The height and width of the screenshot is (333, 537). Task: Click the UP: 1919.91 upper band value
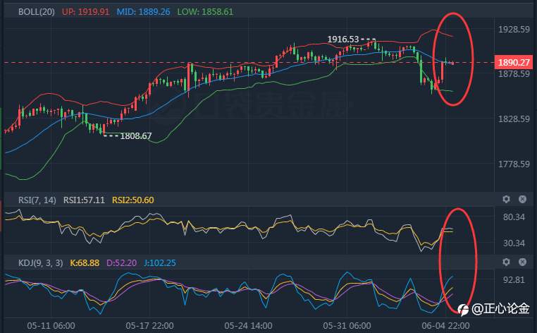[85, 12]
